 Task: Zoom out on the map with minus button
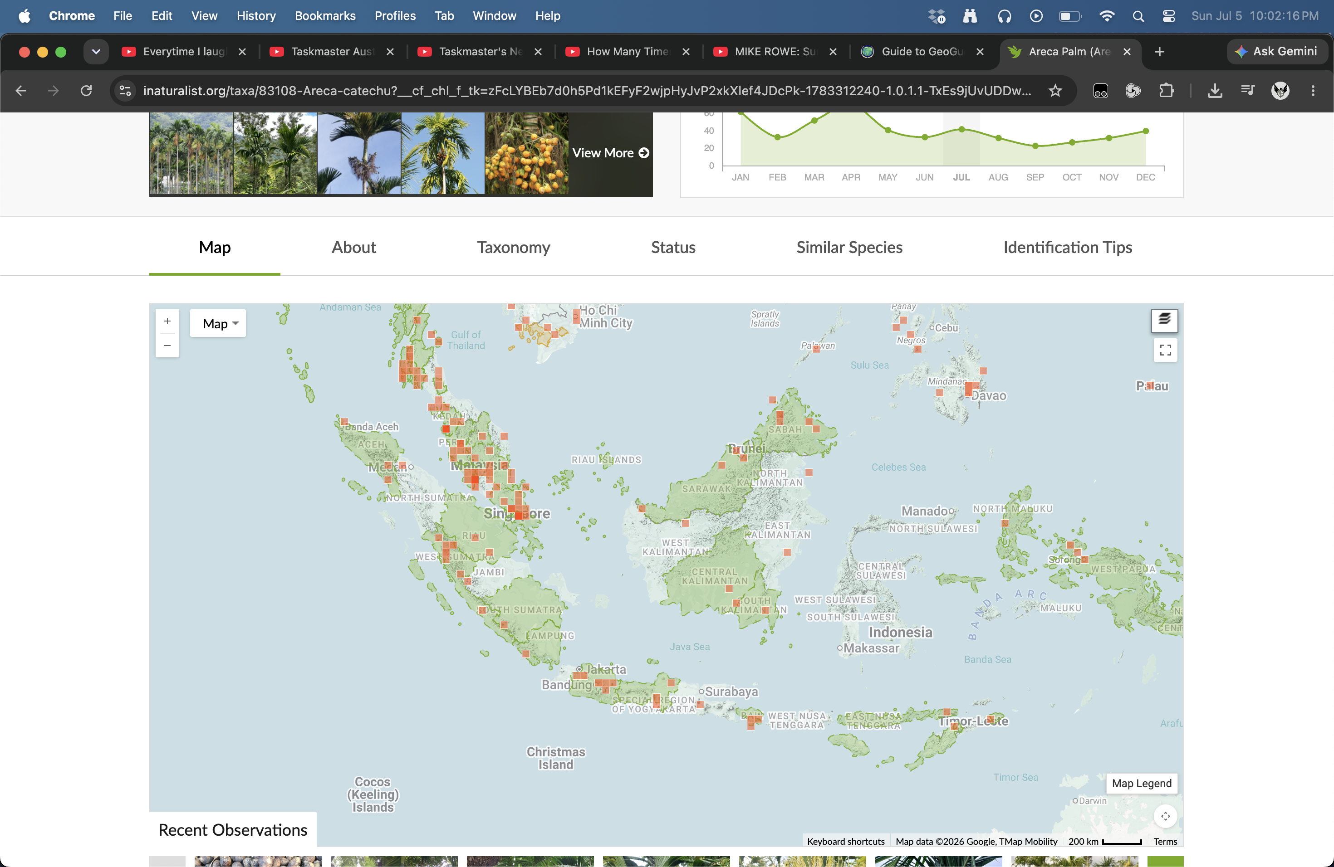click(x=167, y=346)
